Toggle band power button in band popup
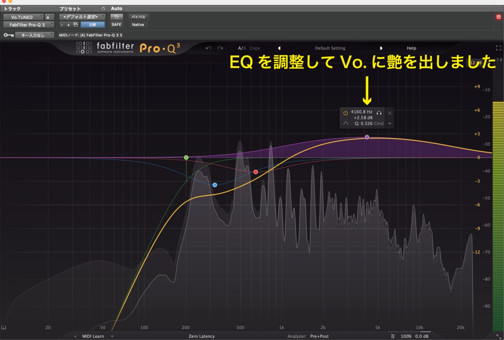Viewport: 504px width, 340px height. (x=345, y=112)
